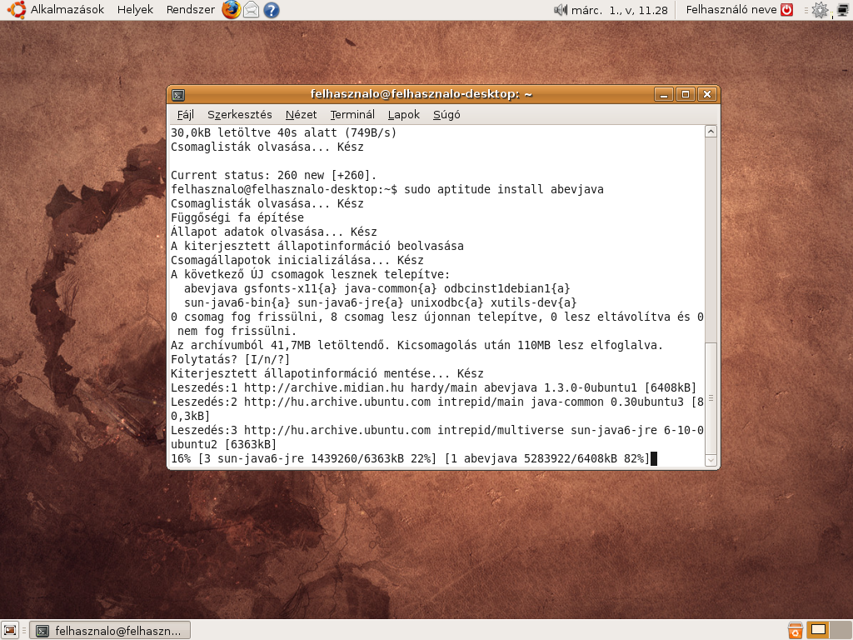Launch the Firefox browser from the panel
Viewport: 853px width, 640px height.
coord(232,10)
